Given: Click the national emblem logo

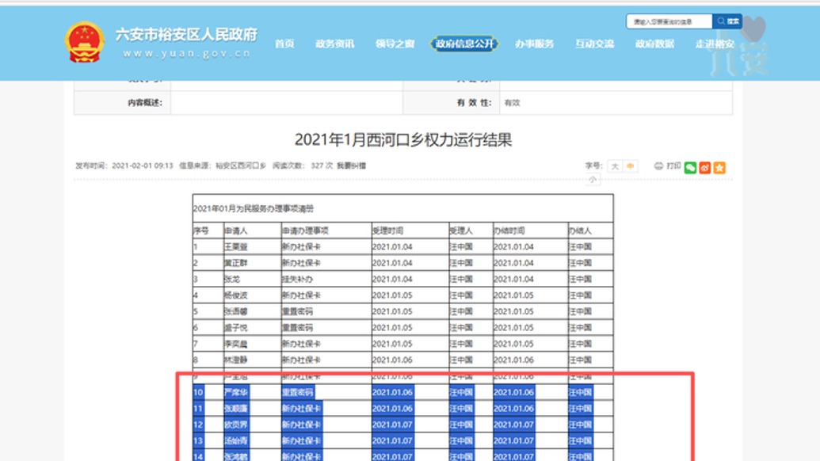Looking at the screenshot, I should [84, 42].
